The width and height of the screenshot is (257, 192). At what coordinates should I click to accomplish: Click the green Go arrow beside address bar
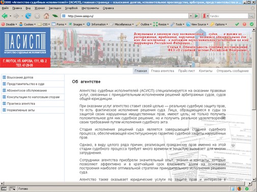[196, 16]
